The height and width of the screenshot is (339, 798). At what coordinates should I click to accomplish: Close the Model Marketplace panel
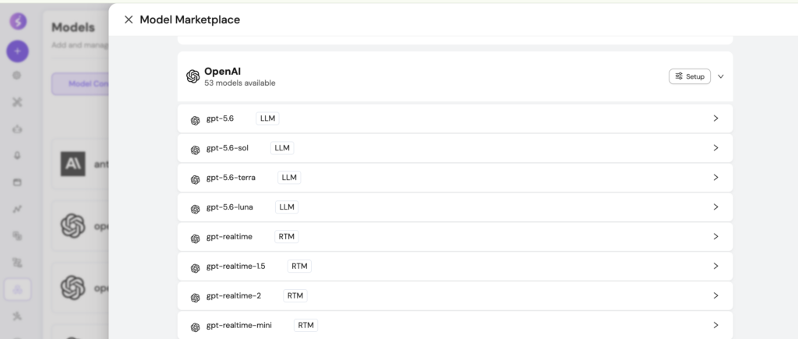129,19
